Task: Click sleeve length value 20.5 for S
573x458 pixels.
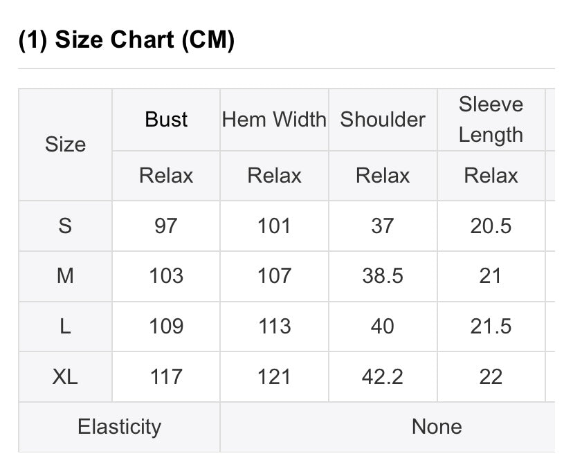Action: click(491, 226)
